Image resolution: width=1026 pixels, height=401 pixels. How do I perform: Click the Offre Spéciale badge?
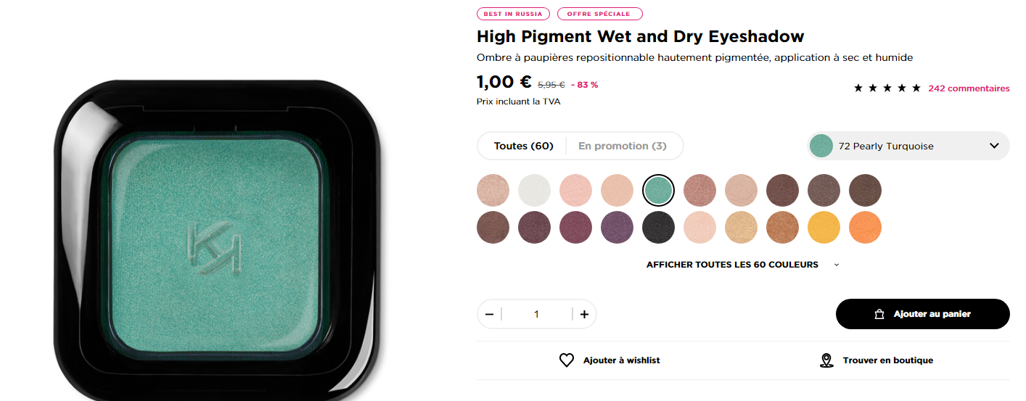click(599, 14)
